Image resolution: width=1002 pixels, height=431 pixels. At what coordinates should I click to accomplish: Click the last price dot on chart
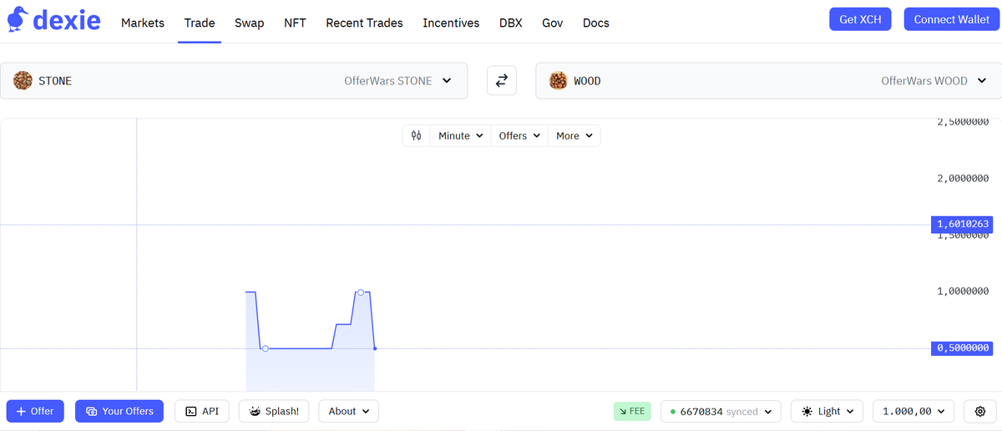coord(375,348)
